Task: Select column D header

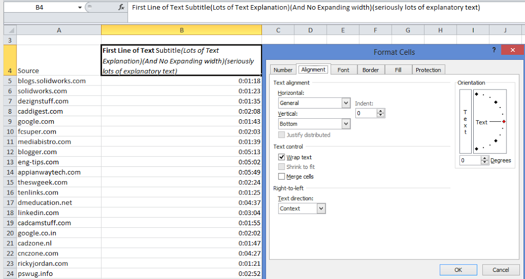Action: click(310, 30)
